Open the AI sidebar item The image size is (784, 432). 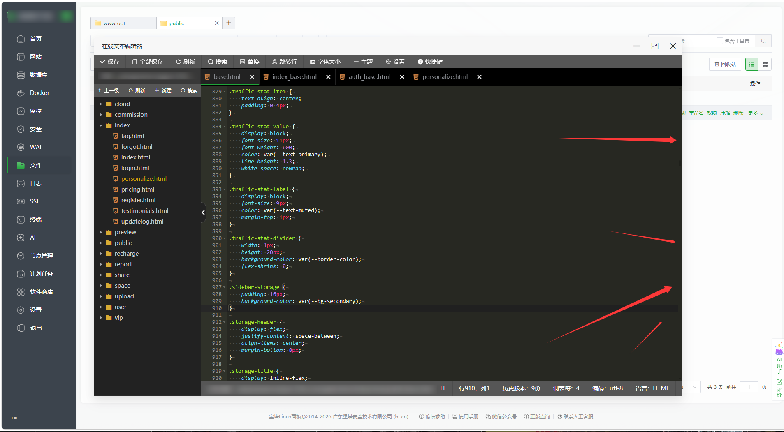tap(32, 238)
